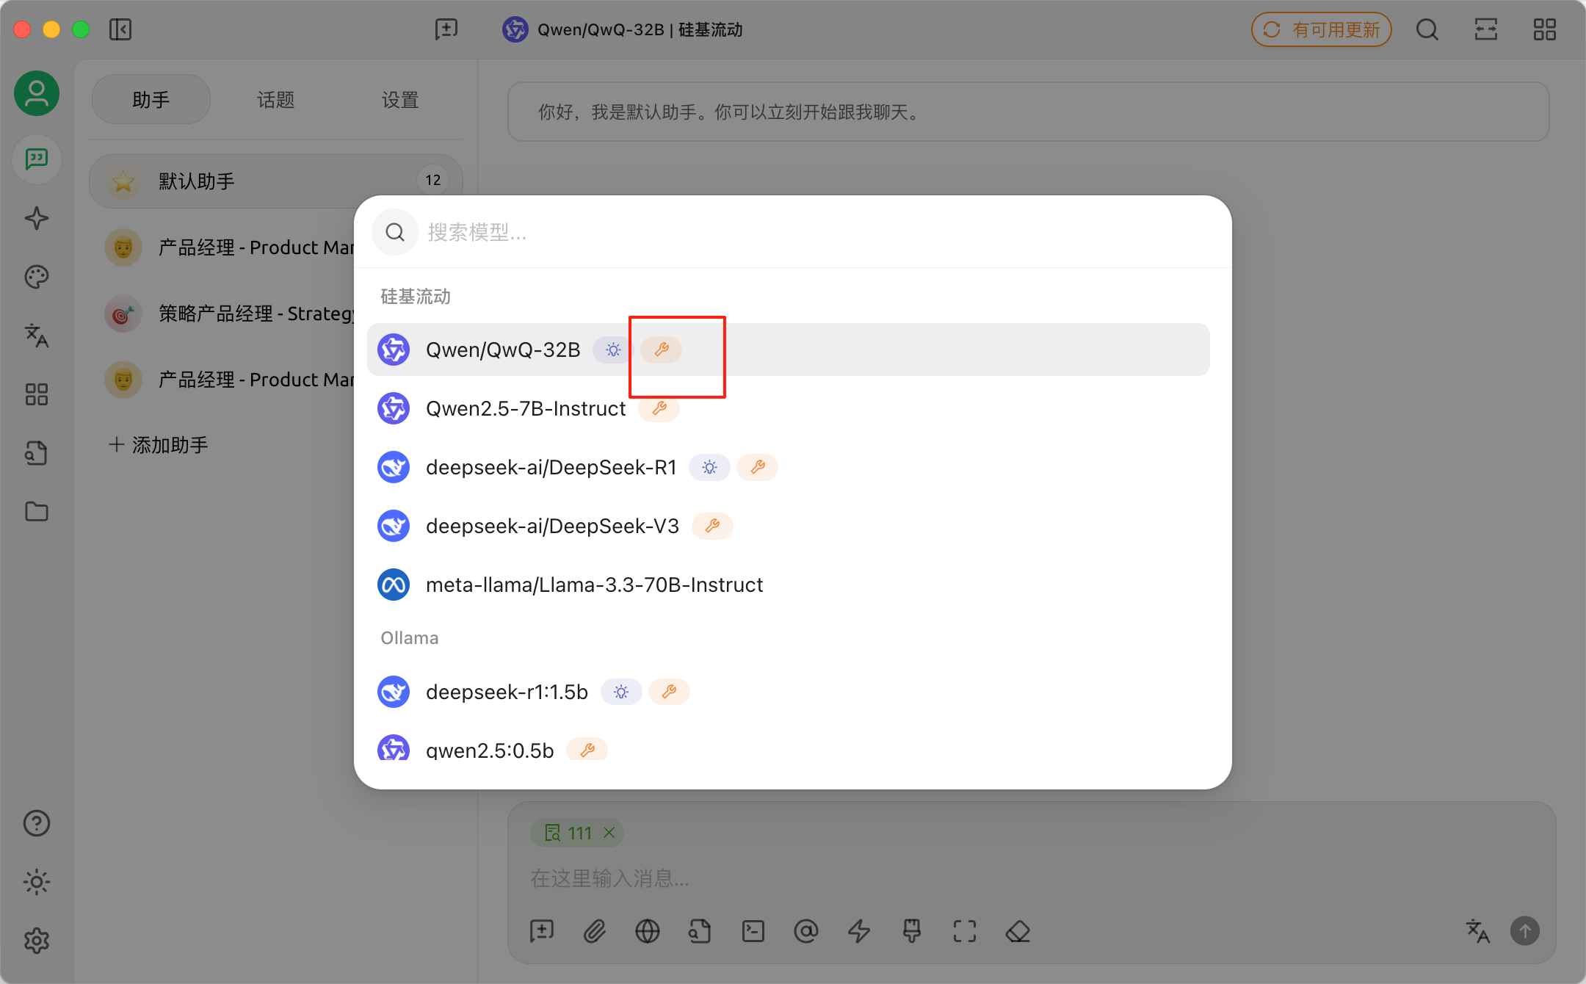Click the translate icon in input toolbar

click(1477, 931)
